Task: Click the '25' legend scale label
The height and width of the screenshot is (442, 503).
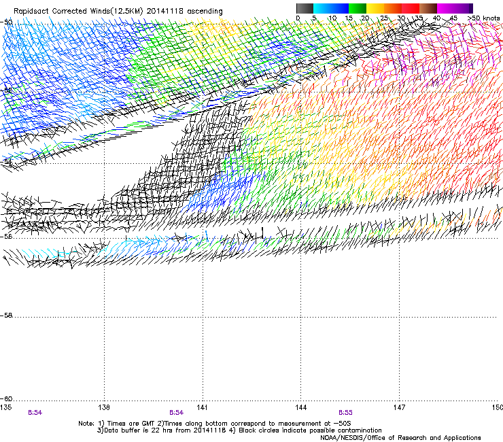Action: click(x=384, y=18)
